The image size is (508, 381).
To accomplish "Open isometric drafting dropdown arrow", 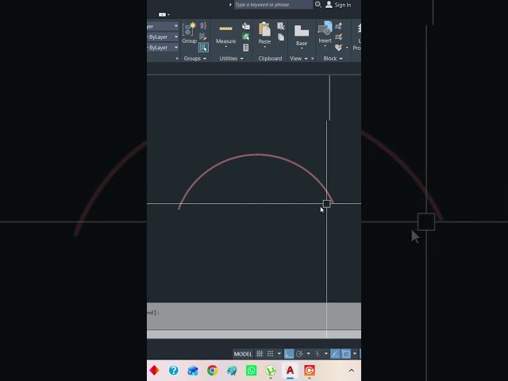I will 326,354.
